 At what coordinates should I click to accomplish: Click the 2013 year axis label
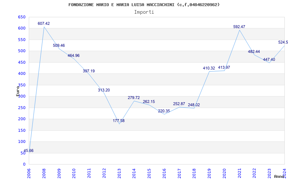(x=119, y=173)
